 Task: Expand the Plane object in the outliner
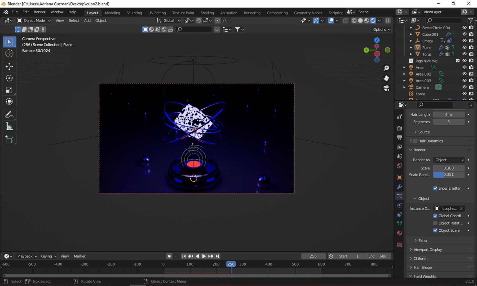pos(411,47)
